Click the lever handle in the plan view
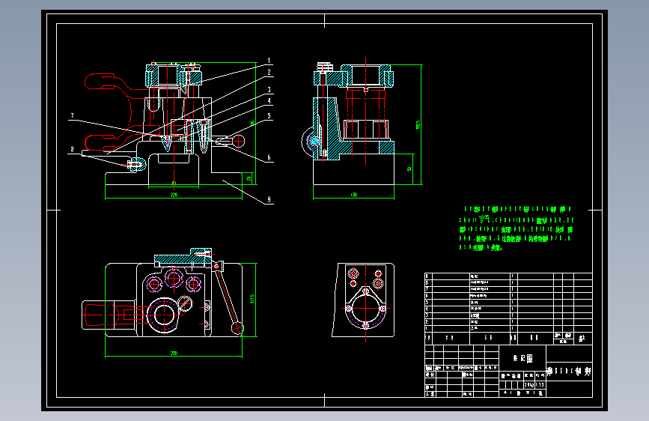This screenshot has width=649, height=421. pyautogui.click(x=228, y=297)
